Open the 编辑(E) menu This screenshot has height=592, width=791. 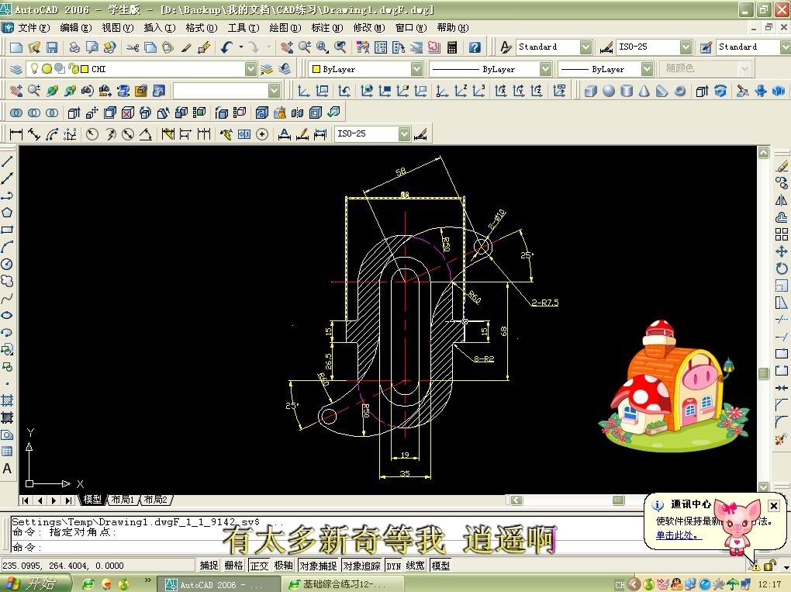[x=76, y=28]
